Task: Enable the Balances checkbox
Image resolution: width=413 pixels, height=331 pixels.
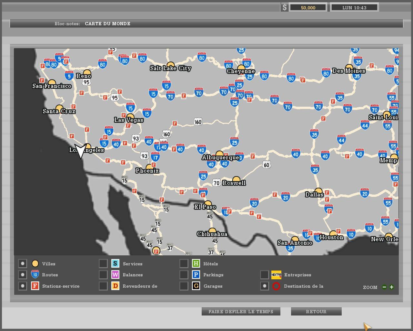Action: 103,275
